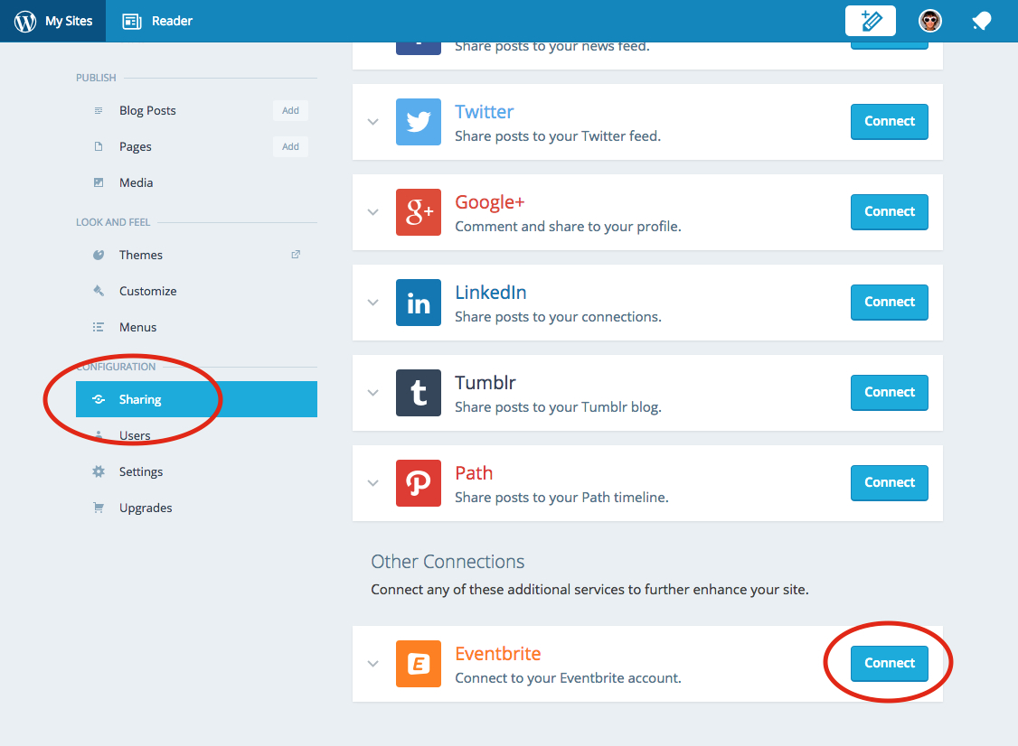Expand the Eventbrite connection row
Screen dimensions: 1018x746
point(372,664)
